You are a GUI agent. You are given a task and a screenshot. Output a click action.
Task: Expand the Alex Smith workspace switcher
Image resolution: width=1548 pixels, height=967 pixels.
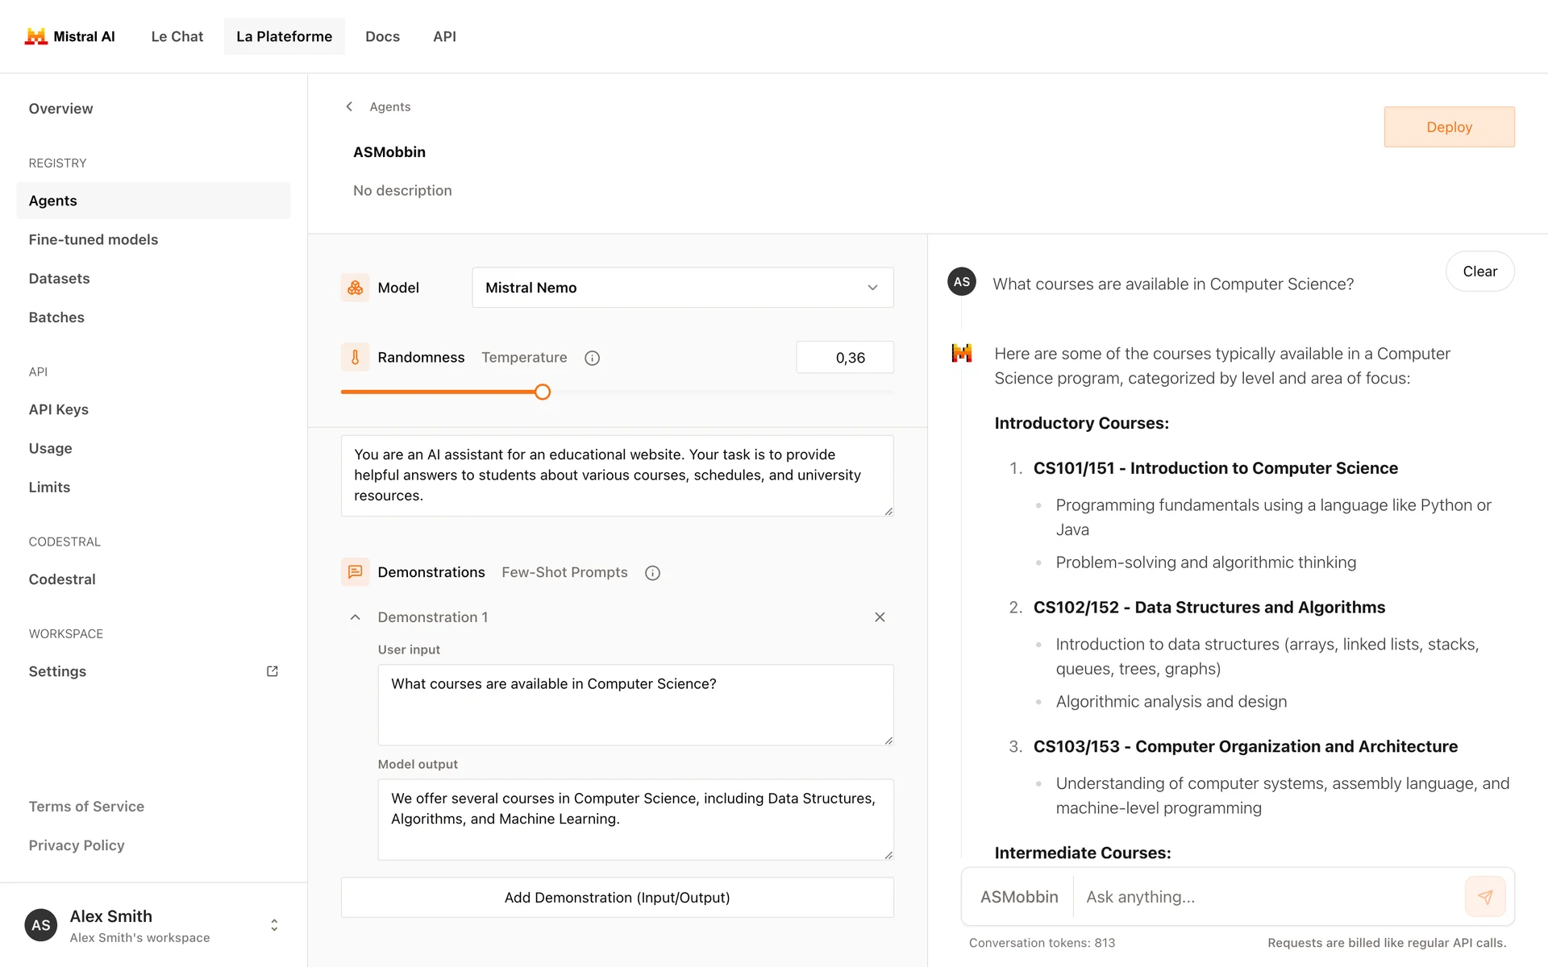coord(274,925)
